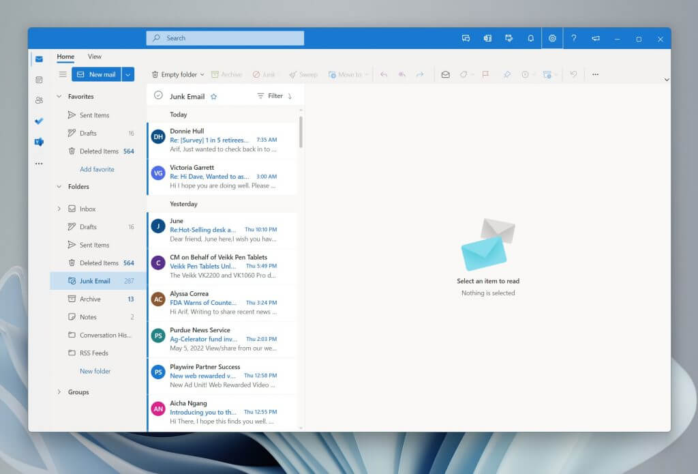Open the feedback megaphone icon
Image resolution: width=698 pixels, height=474 pixels.
coord(596,38)
